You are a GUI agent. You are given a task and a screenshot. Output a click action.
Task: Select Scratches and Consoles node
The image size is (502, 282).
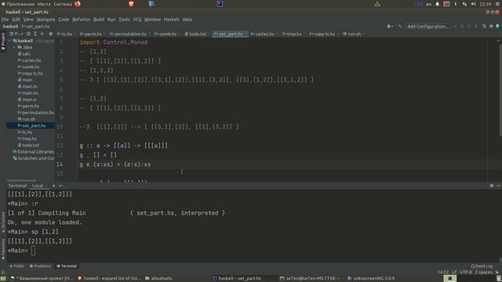tap(33, 158)
